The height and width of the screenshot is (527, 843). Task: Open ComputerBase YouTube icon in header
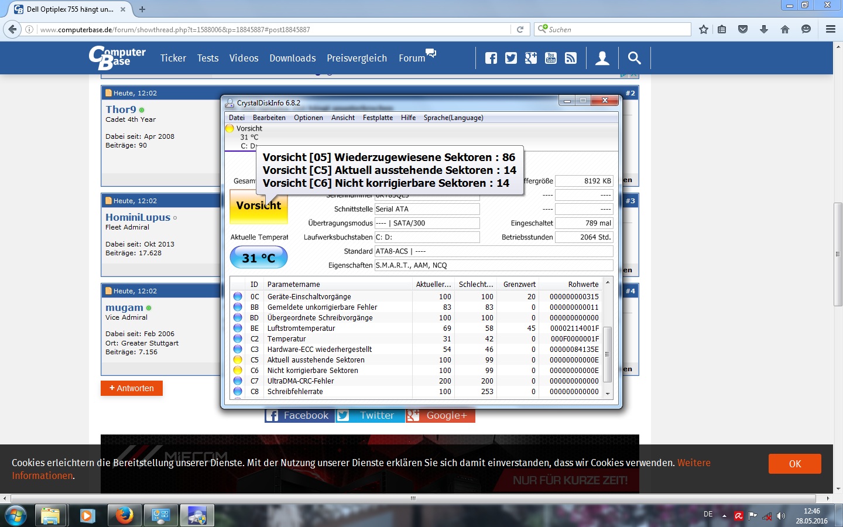pos(551,58)
